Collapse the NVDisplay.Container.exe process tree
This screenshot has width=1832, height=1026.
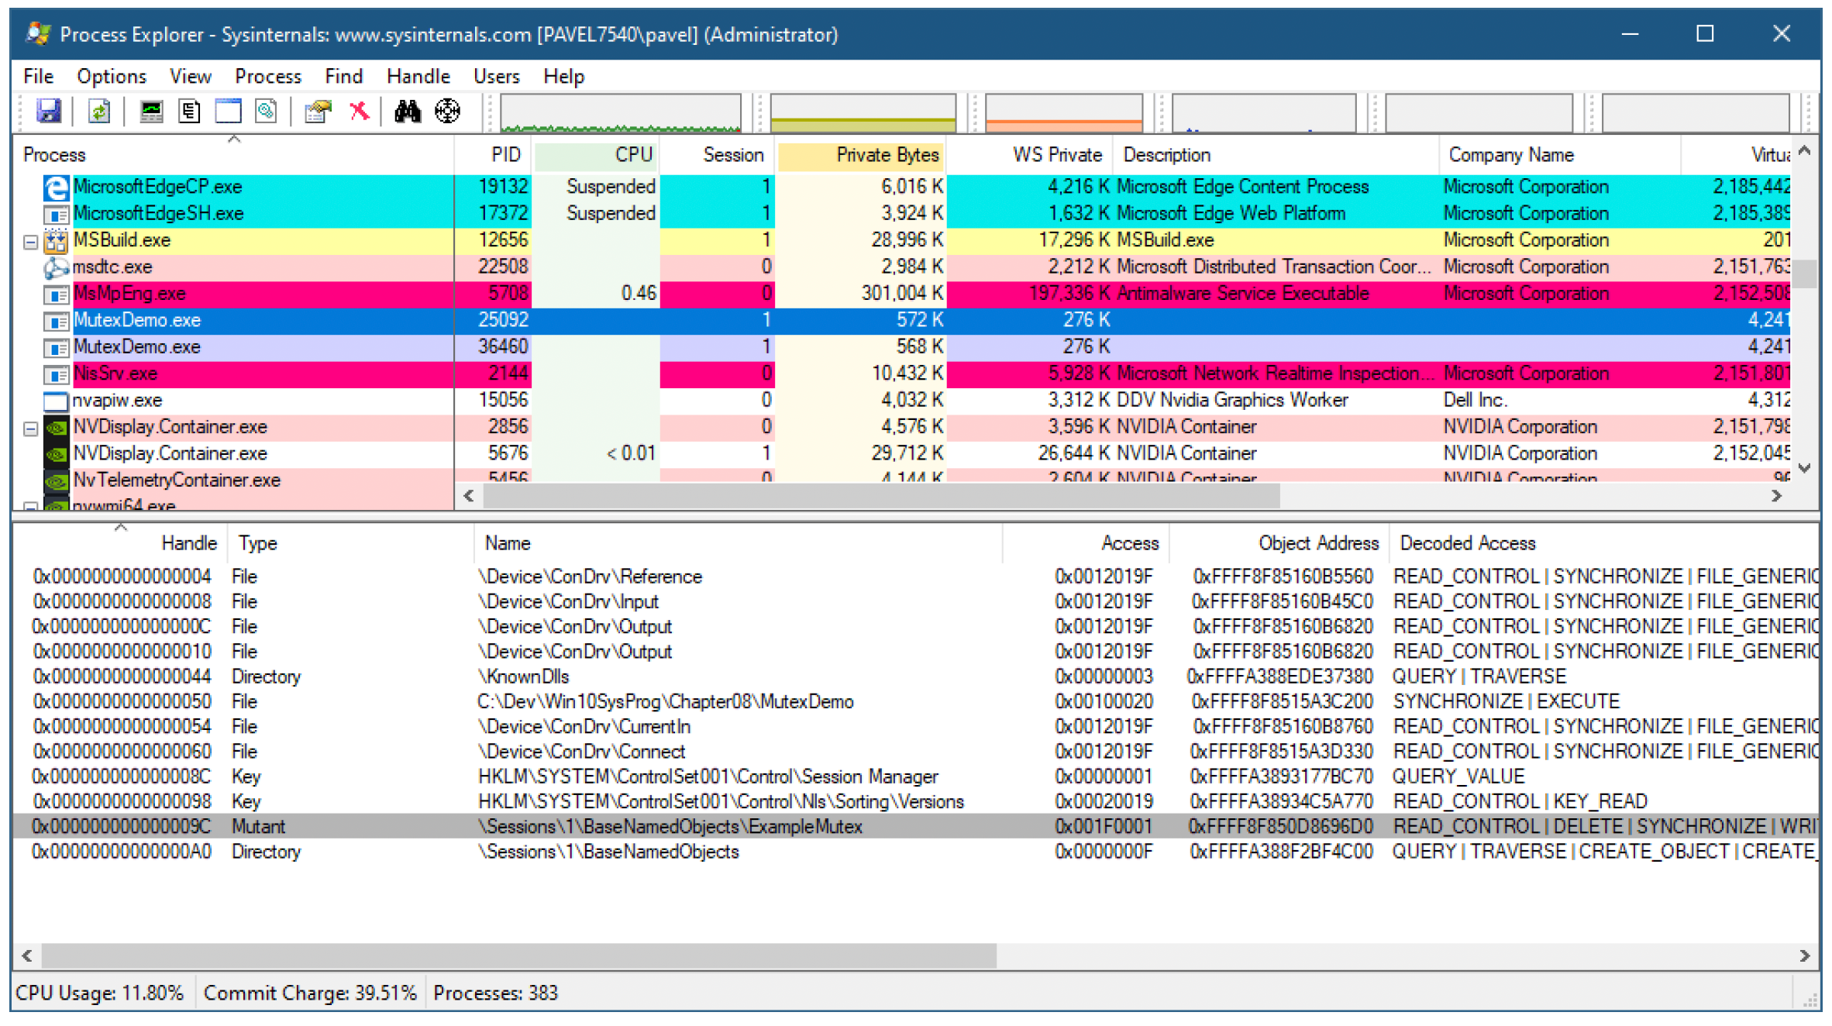[x=30, y=428]
